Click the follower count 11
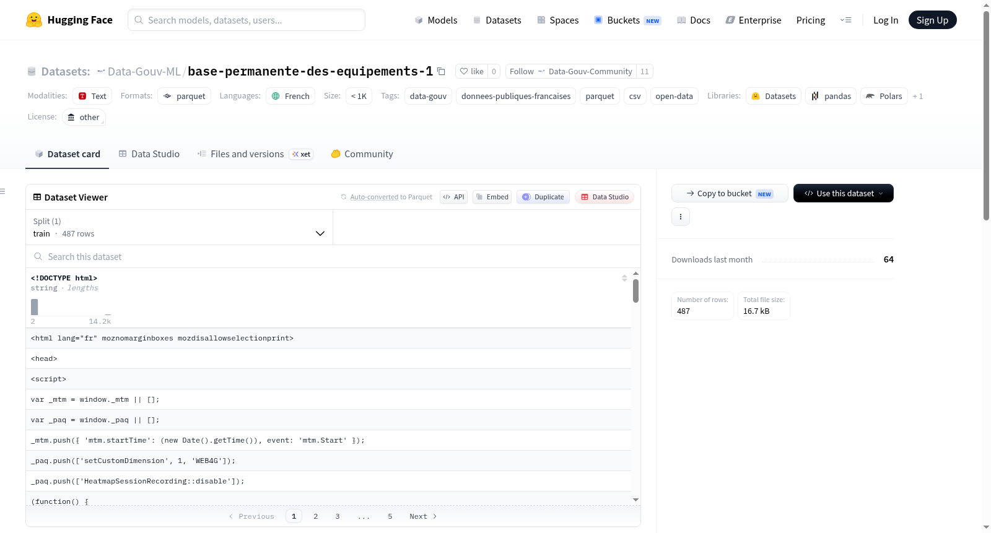The width and height of the screenshot is (991, 533). coord(645,71)
